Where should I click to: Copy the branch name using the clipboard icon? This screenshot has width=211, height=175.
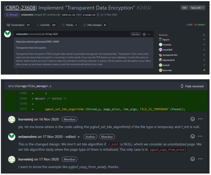tap(98, 15)
